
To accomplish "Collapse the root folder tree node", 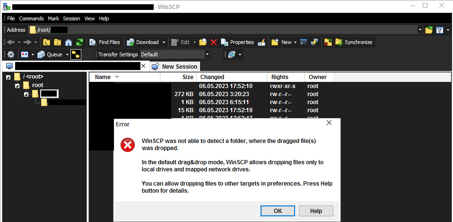I will (x=17, y=86).
